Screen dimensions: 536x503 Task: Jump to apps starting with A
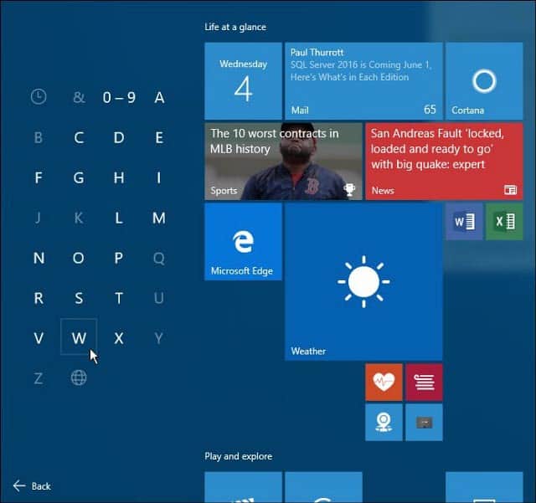[159, 98]
